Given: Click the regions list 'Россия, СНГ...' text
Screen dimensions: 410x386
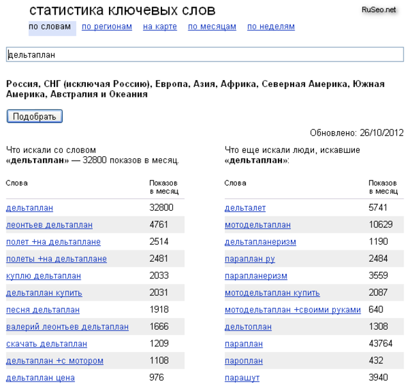Looking at the screenshot, I should (195, 89).
